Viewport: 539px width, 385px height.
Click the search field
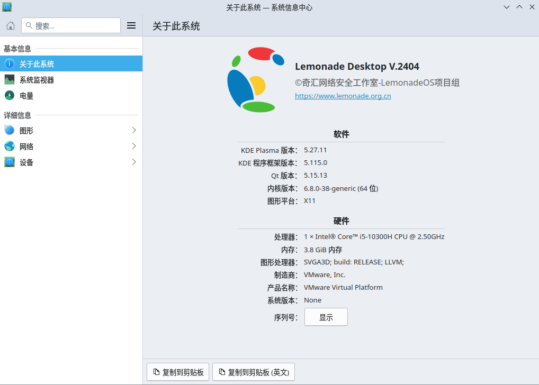(71, 25)
